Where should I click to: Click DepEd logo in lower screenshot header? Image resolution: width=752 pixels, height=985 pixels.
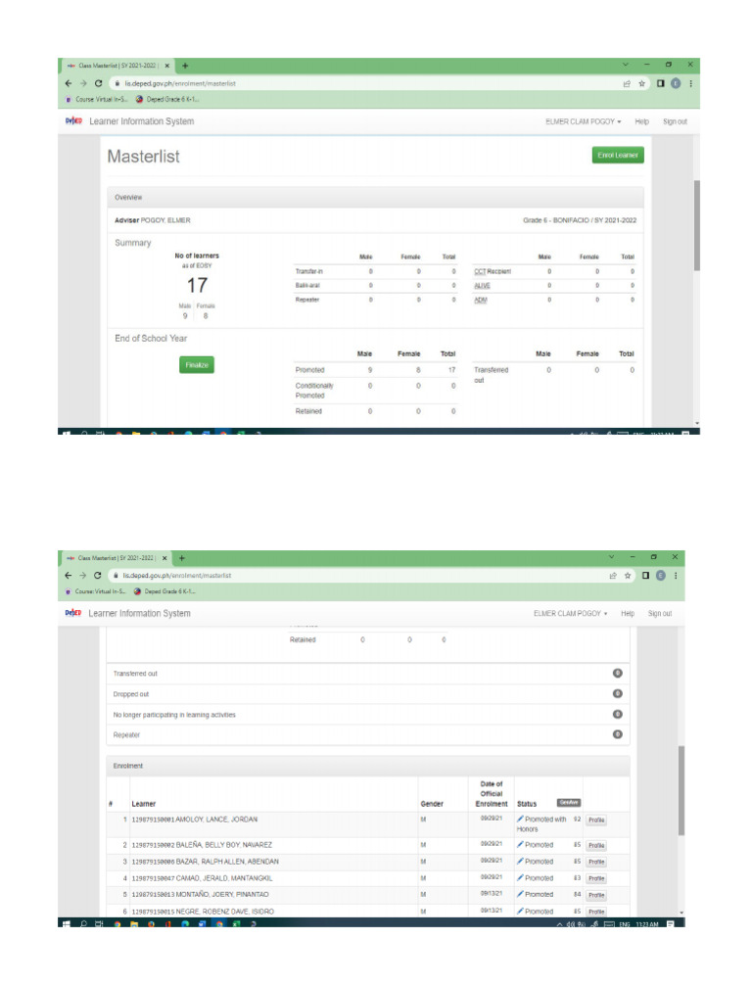(x=72, y=613)
